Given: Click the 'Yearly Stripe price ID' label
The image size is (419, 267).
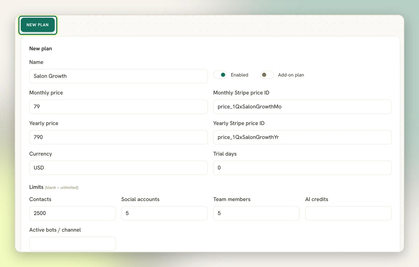Looking at the screenshot, I should point(239,123).
